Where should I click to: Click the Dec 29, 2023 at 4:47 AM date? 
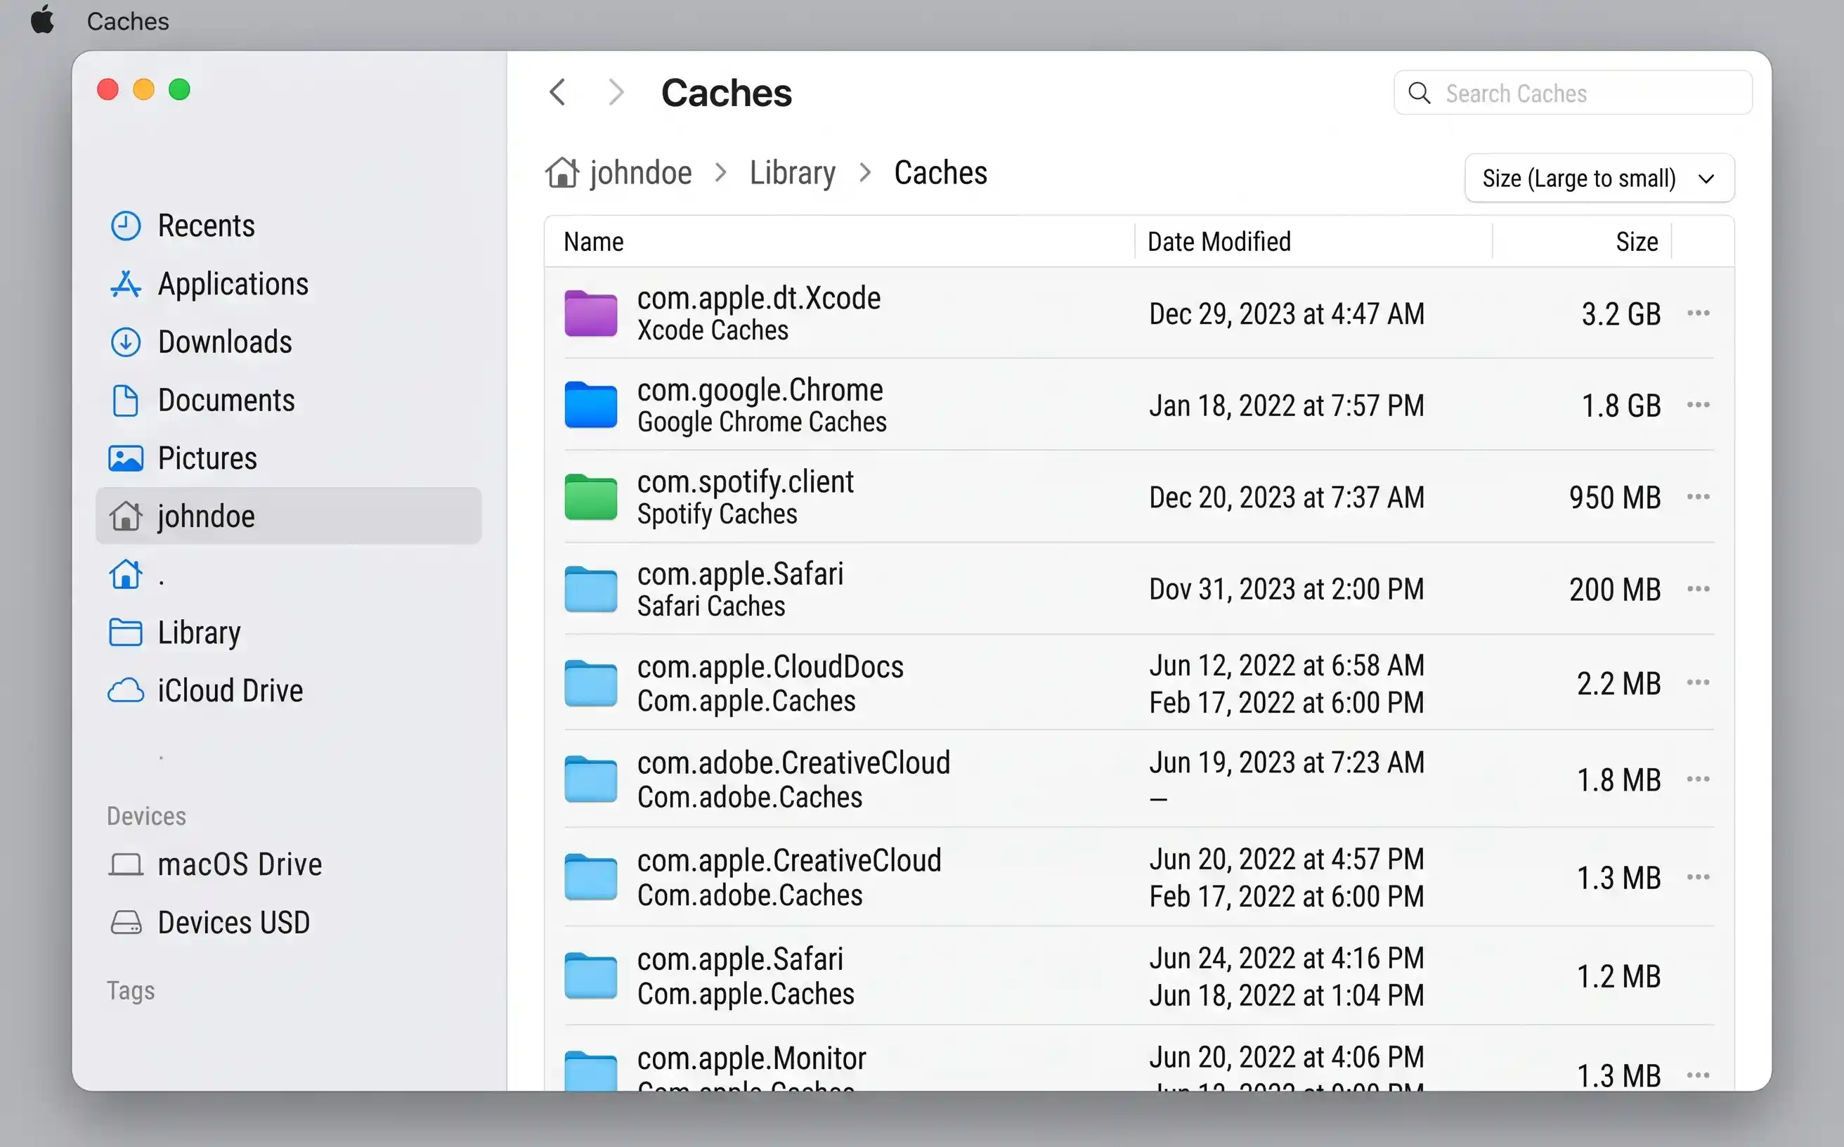point(1287,314)
